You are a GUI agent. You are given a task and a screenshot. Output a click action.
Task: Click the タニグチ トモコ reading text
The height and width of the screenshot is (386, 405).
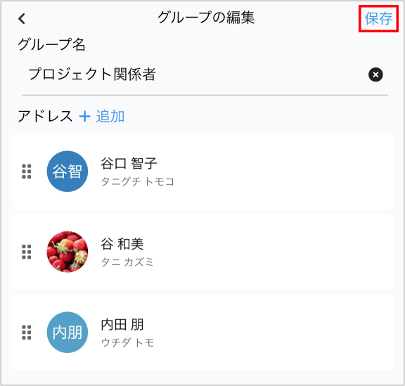click(137, 181)
